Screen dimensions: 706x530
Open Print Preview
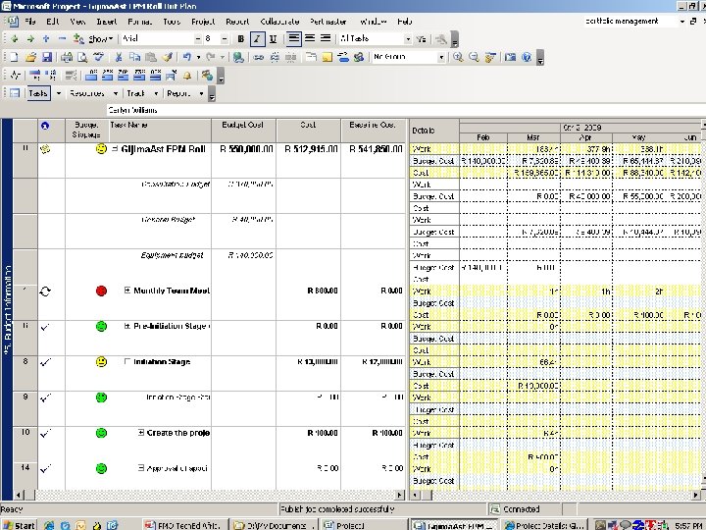coord(82,57)
